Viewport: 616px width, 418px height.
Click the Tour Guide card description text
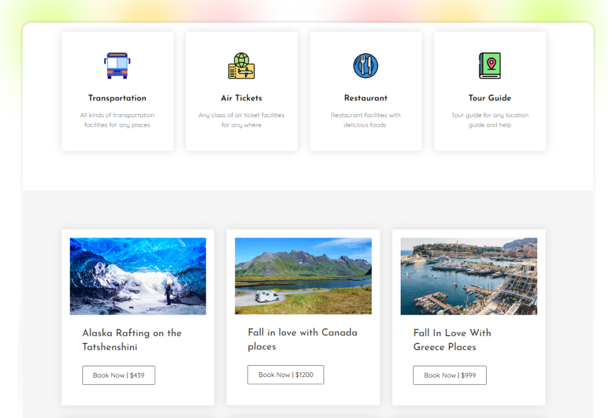click(x=490, y=120)
